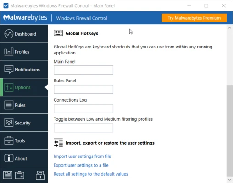Click the keyboard icon beside Global HotKeys
The width and height of the screenshot is (233, 183).
[x=58, y=33]
